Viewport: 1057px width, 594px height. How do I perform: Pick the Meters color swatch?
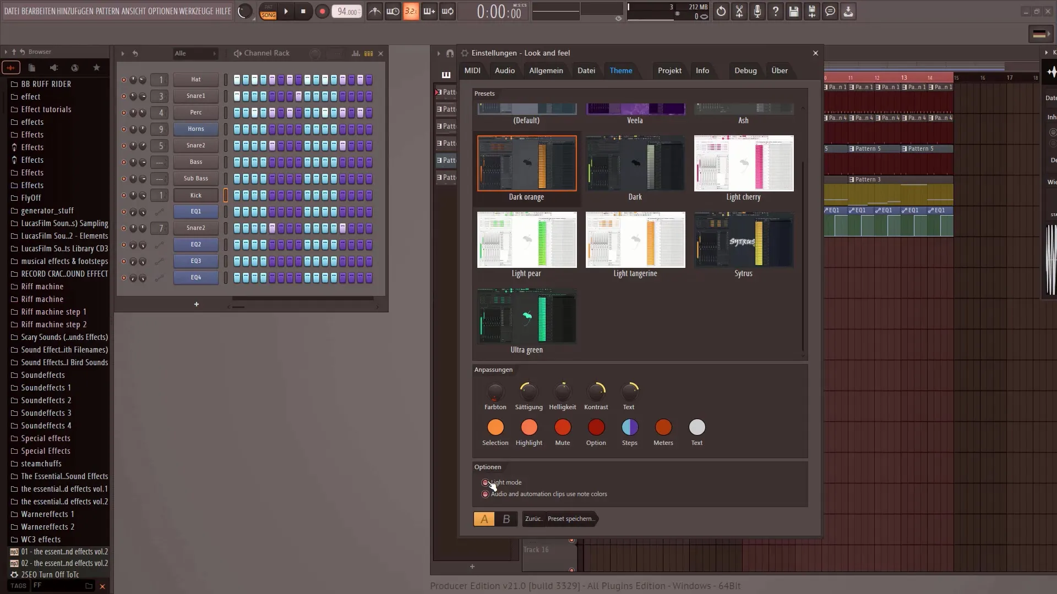663,427
